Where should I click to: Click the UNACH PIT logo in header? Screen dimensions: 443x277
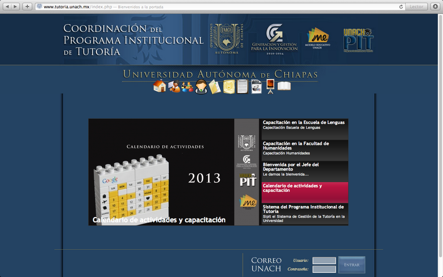tap(358, 40)
